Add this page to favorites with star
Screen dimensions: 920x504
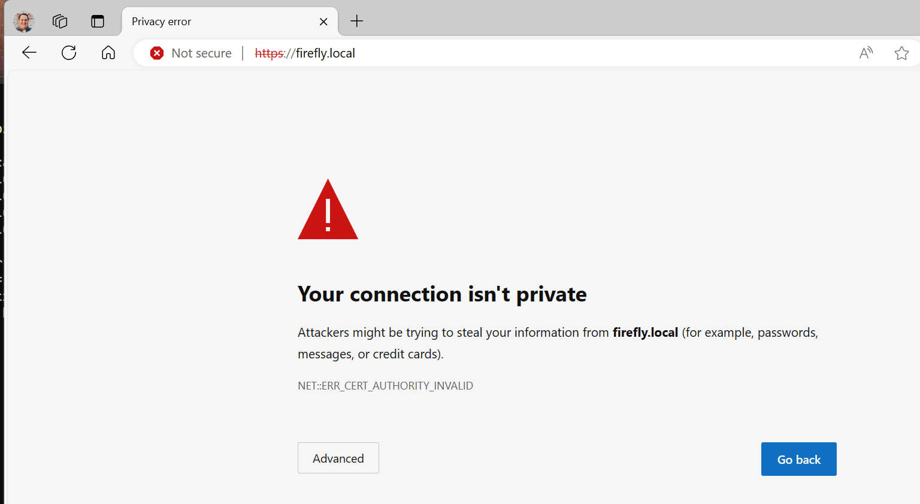click(901, 53)
